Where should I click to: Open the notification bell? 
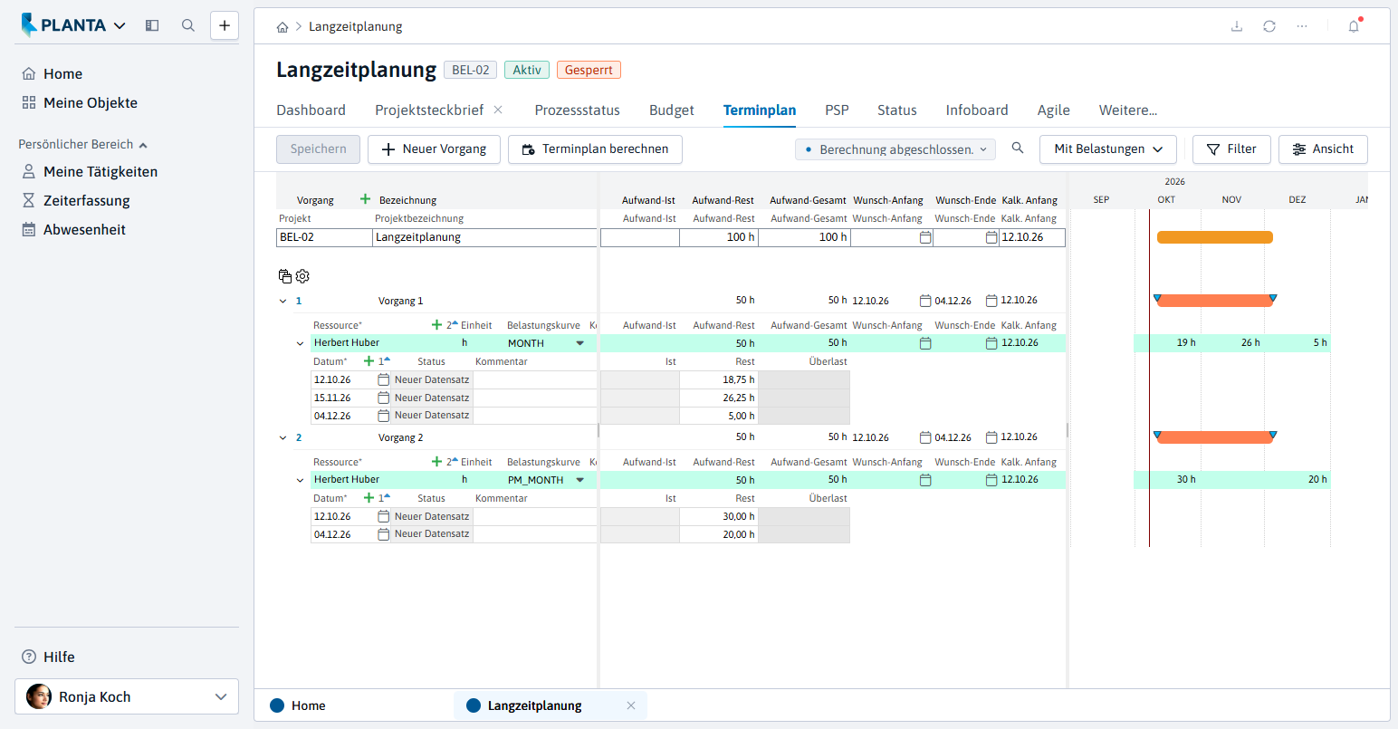1354,26
